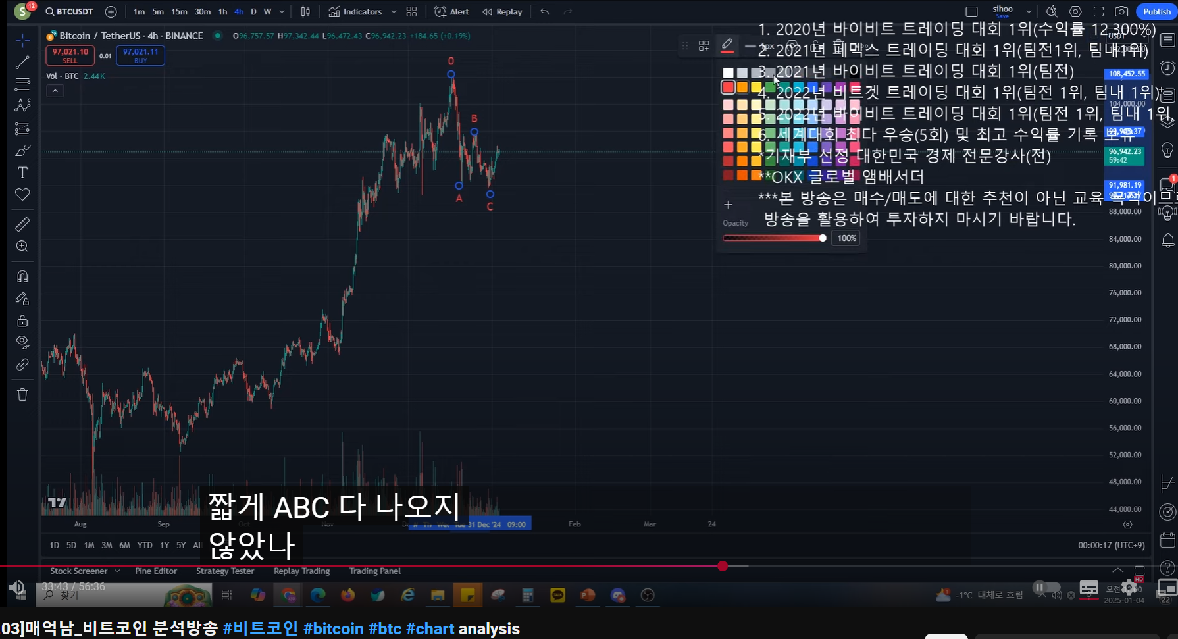1178x639 pixels.
Task: Toggle stay in drawing mode
Action: tap(22, 299)
